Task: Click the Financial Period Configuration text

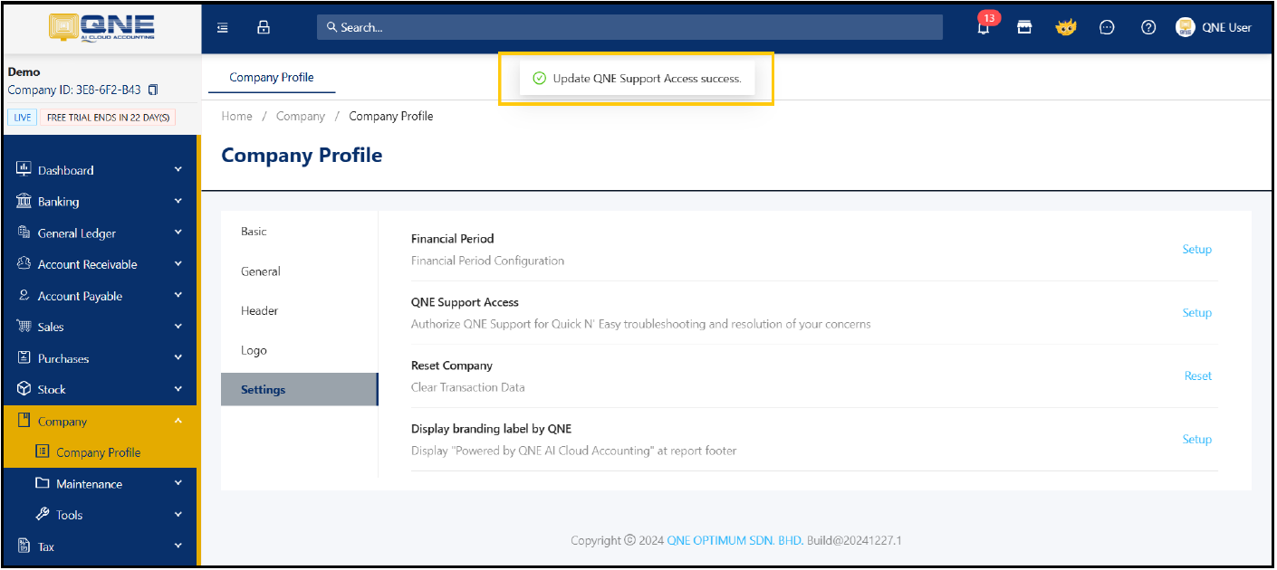Action: pyautogui.click(x=487, y=261)
